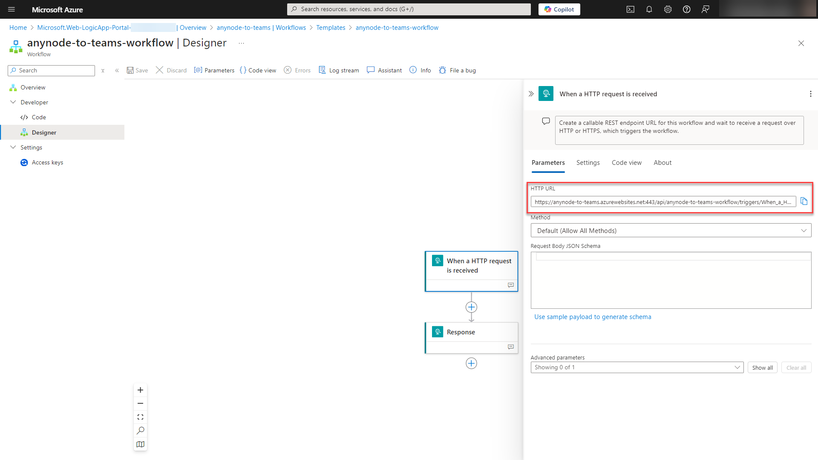Screen dimensions: 818x460
Task: Open the notifications bell
Action: pos(649,9)
